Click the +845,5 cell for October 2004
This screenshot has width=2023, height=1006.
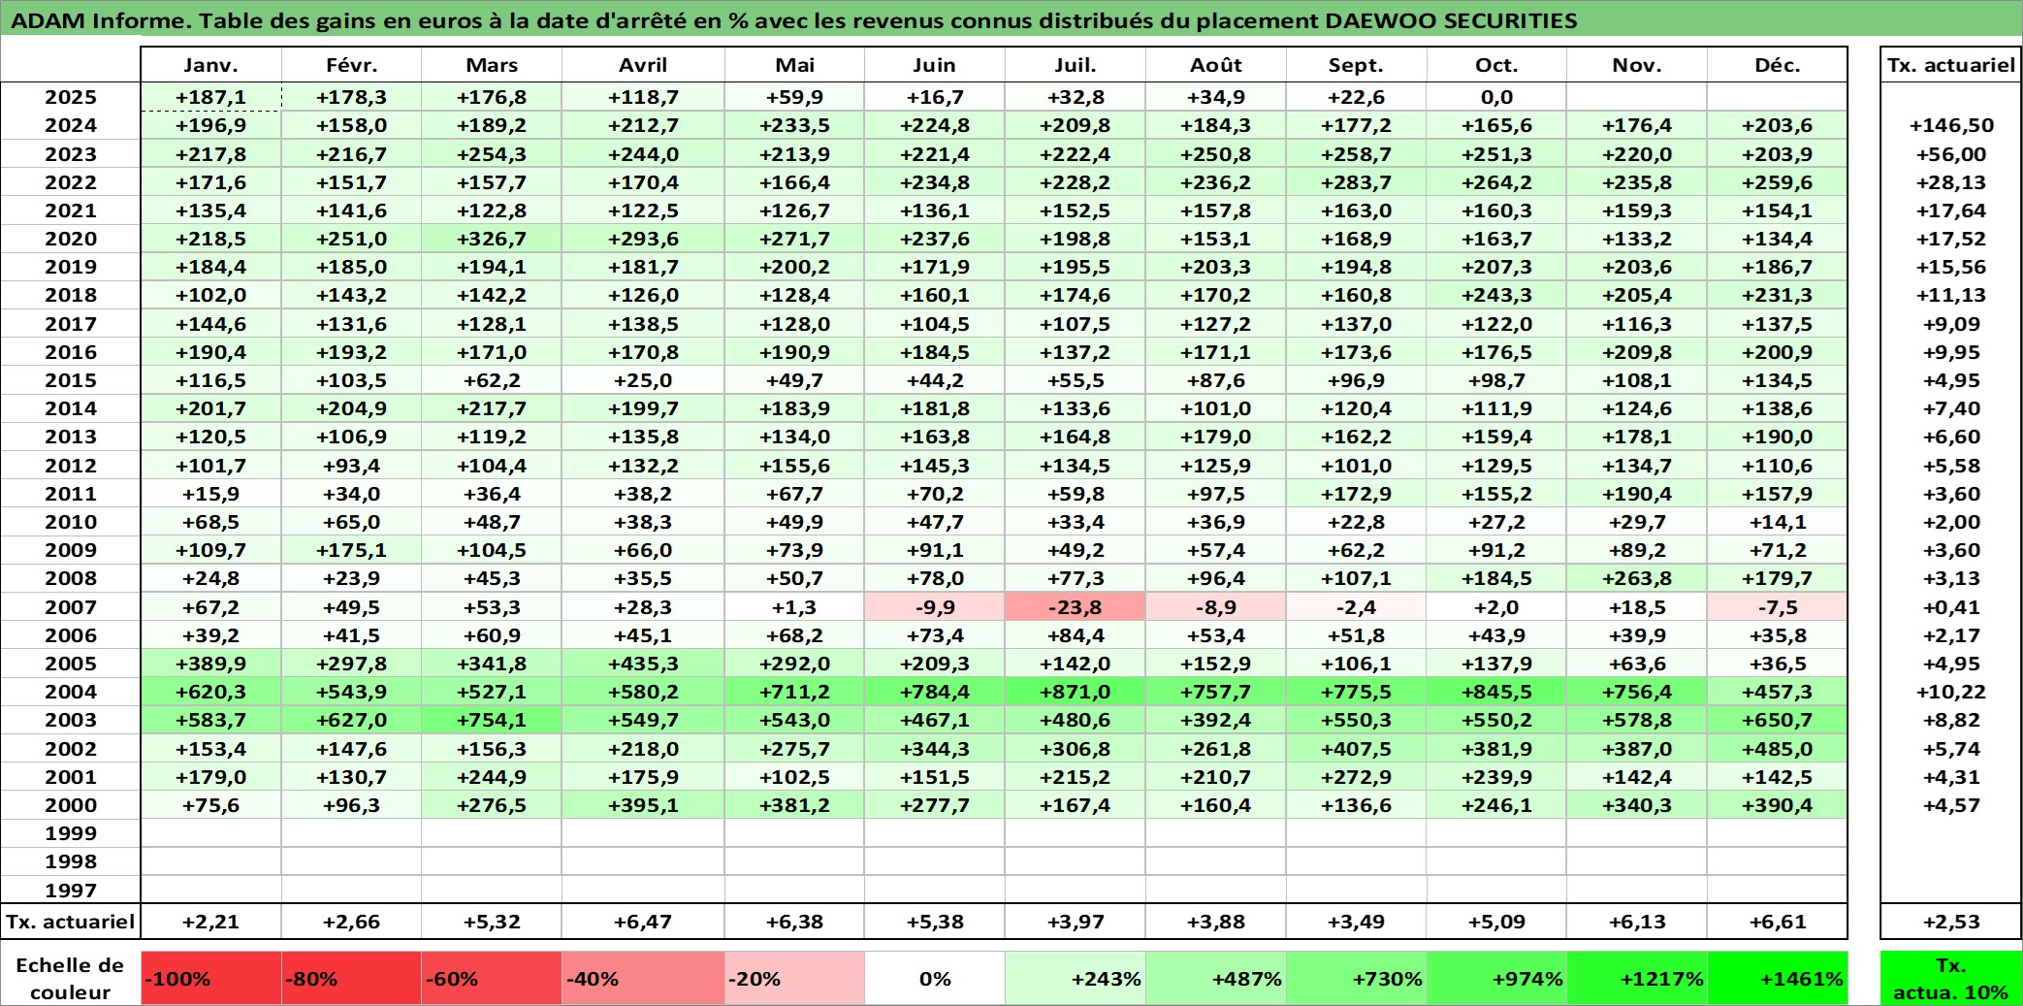pyautogui.click(x=1496, y=692)
